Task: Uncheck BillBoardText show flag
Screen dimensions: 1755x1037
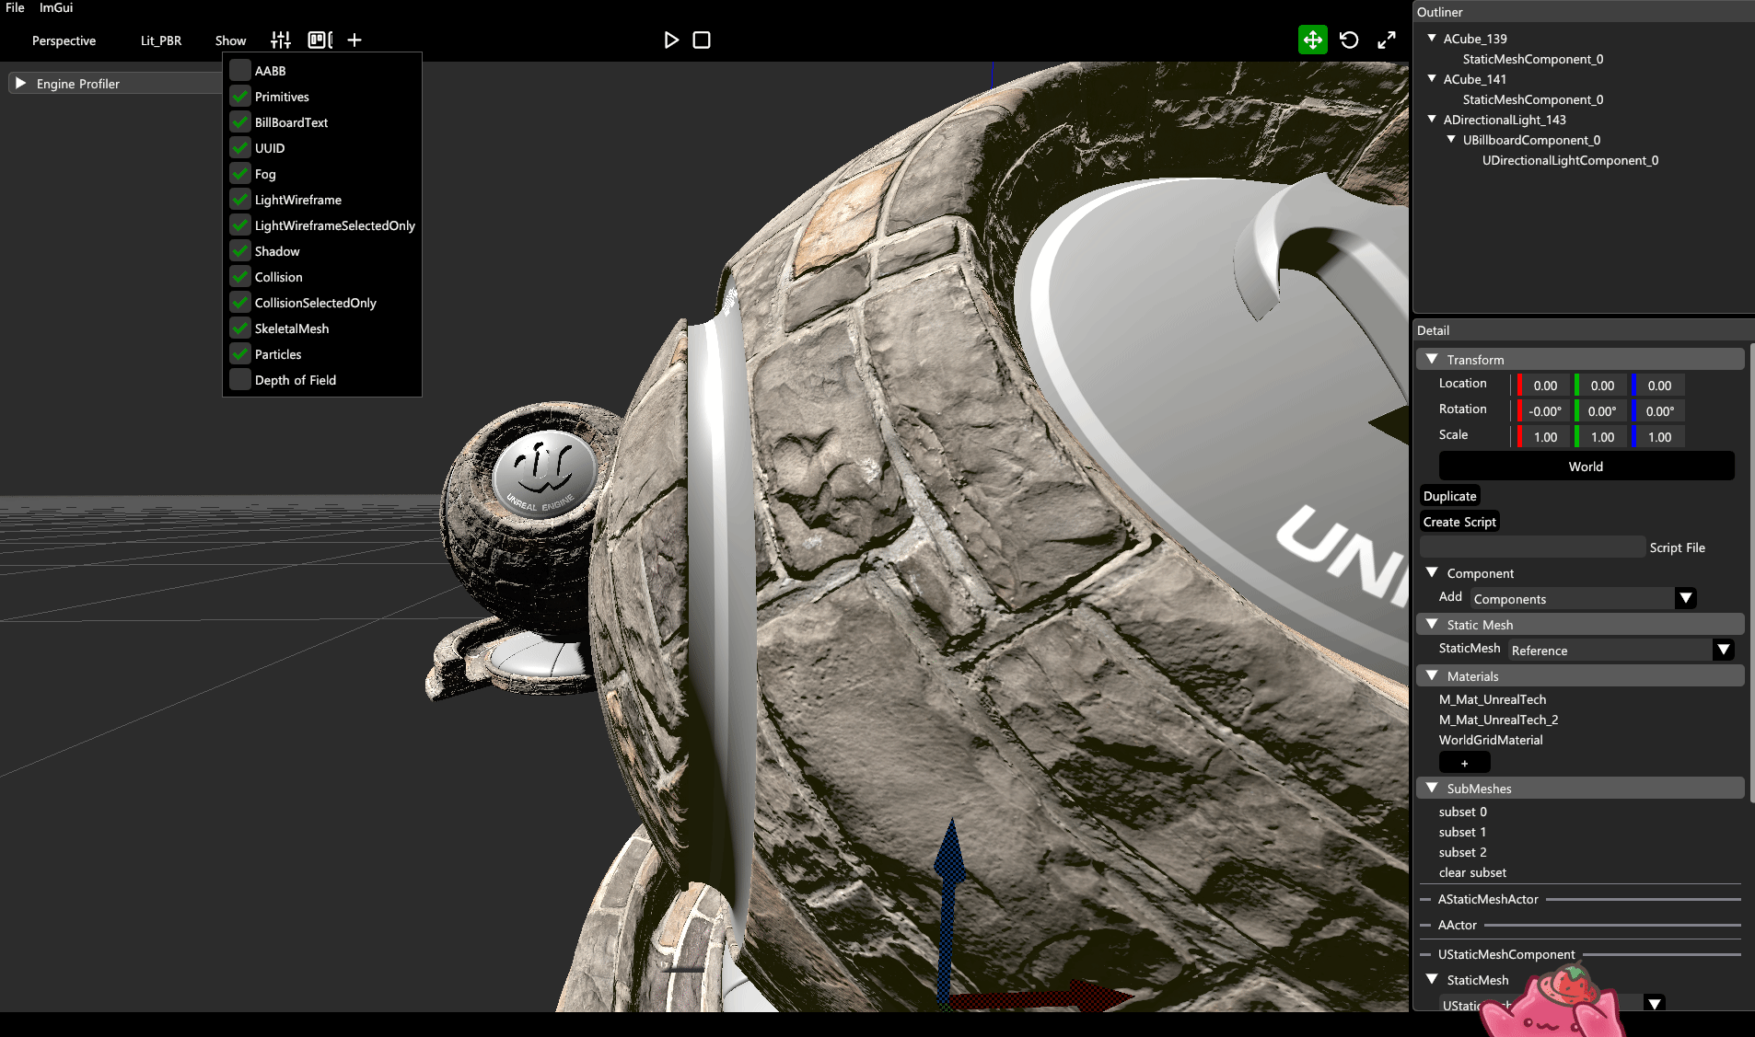Action: tap(240, 121)
